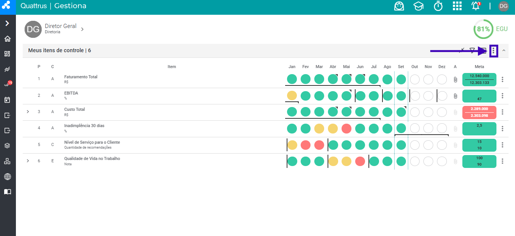Open attachment clip for Faturamento Total

tap(456, 80)
